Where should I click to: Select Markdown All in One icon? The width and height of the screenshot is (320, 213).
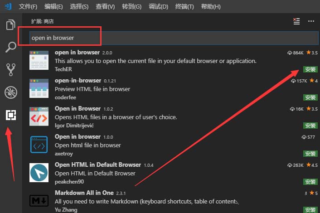pos(39,201)
